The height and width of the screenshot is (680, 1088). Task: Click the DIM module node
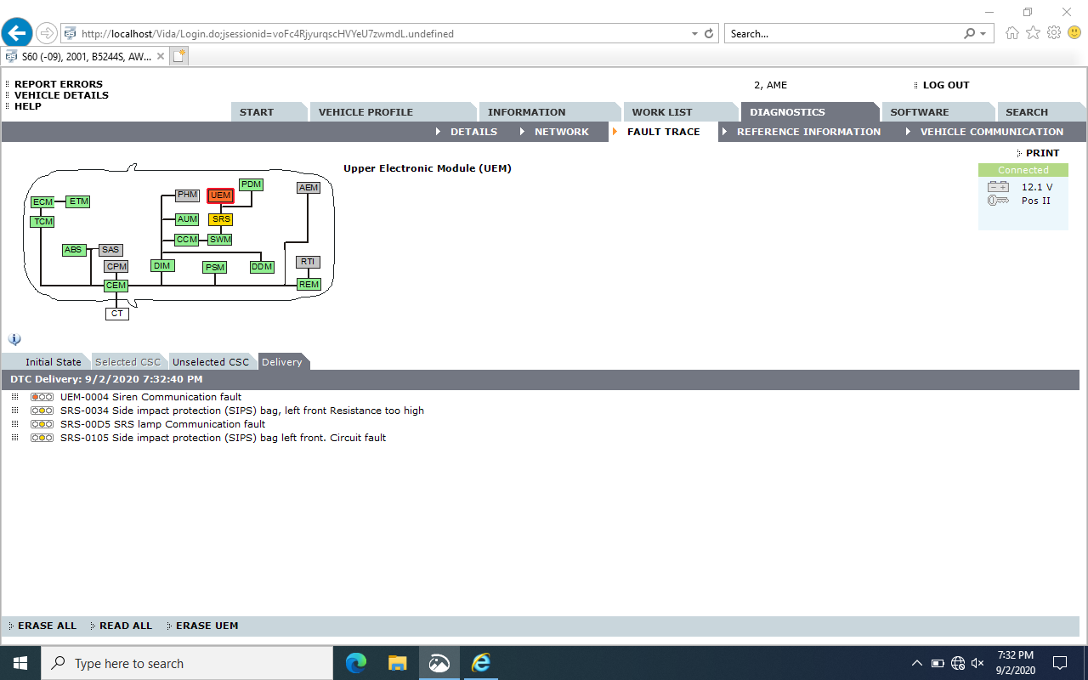pyautogui.click(x=161, y=266)
